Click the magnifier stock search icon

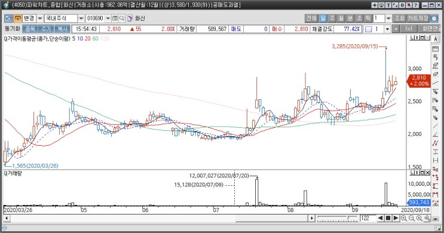pyautogui.click(x=122, y=19)
